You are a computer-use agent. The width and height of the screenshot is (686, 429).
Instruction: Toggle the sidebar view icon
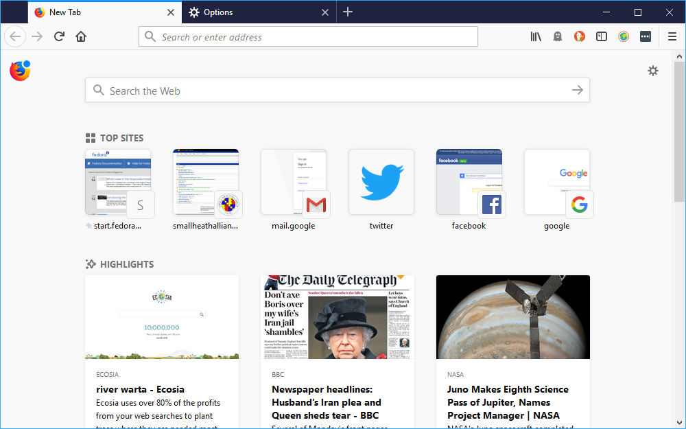(x=602, y=37)
